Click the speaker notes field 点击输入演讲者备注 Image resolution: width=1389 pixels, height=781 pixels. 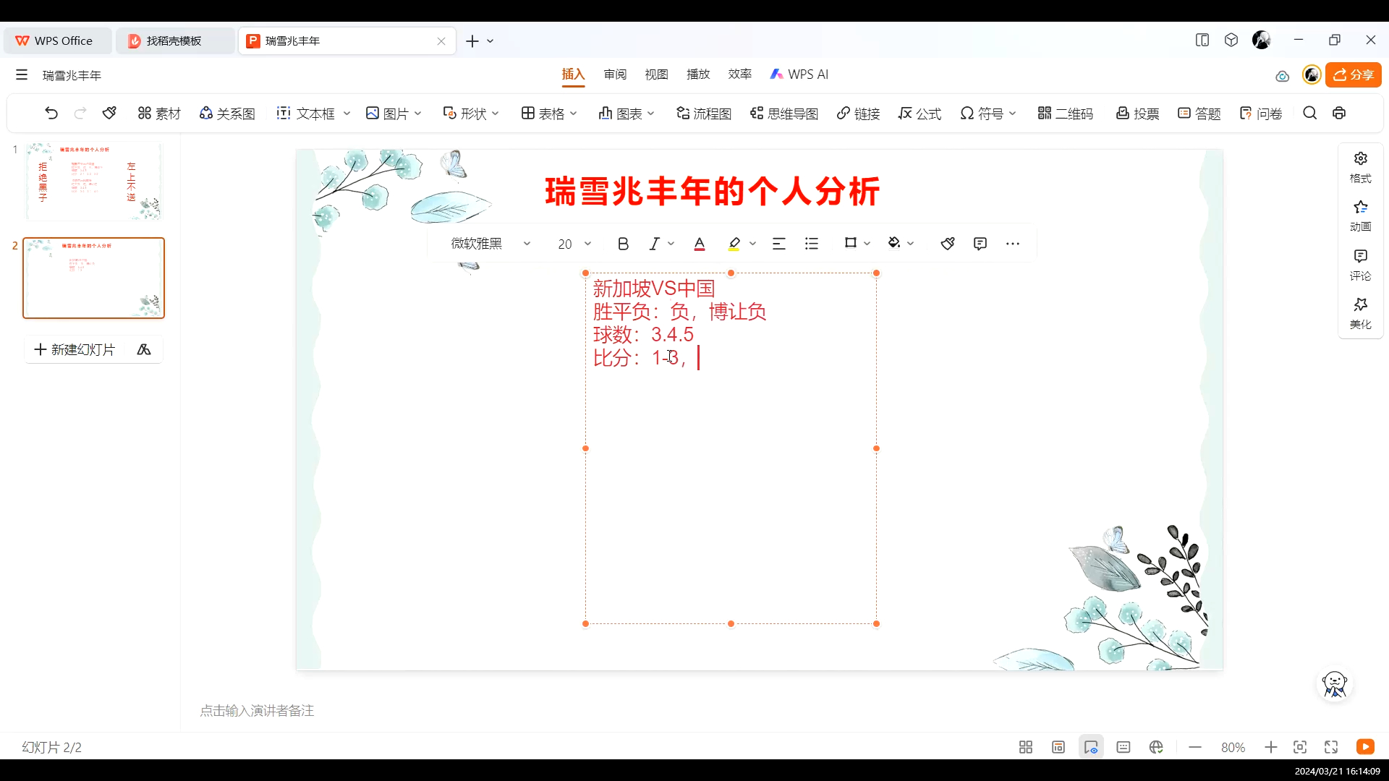pos(257,711)
